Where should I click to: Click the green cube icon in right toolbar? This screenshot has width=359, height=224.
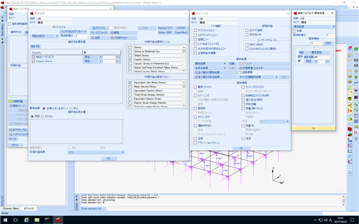356,77
